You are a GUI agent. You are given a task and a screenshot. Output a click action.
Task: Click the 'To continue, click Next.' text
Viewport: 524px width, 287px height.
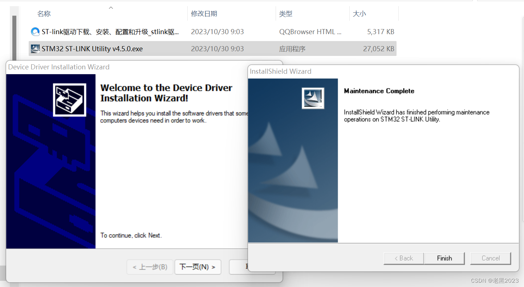pos(131,235)
